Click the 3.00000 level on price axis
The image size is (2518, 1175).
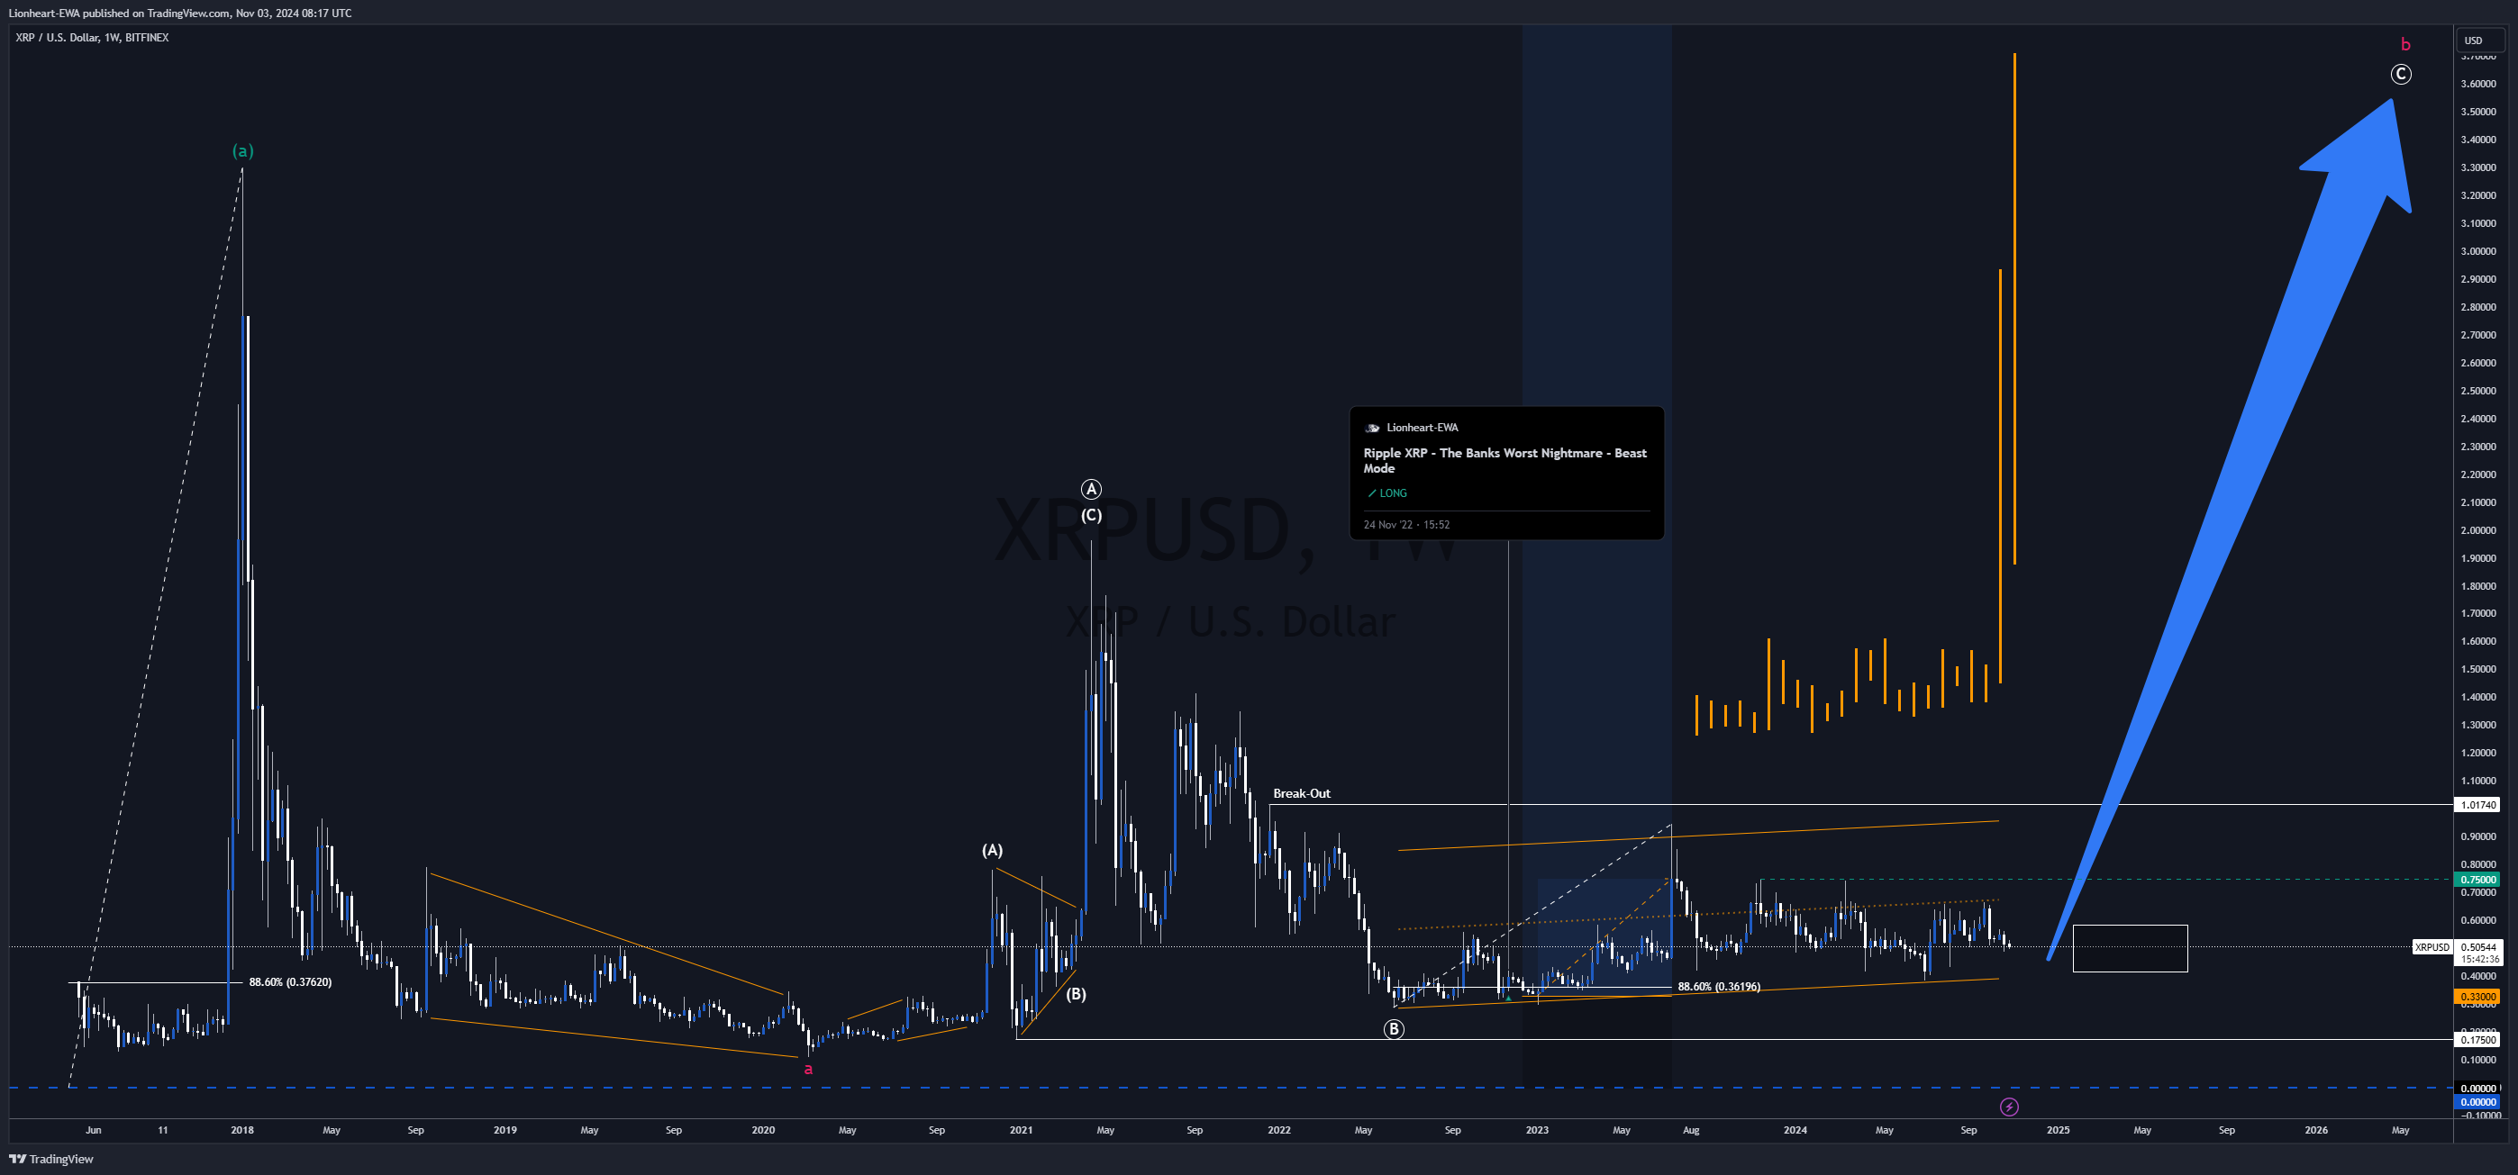tap(2478, 251)
